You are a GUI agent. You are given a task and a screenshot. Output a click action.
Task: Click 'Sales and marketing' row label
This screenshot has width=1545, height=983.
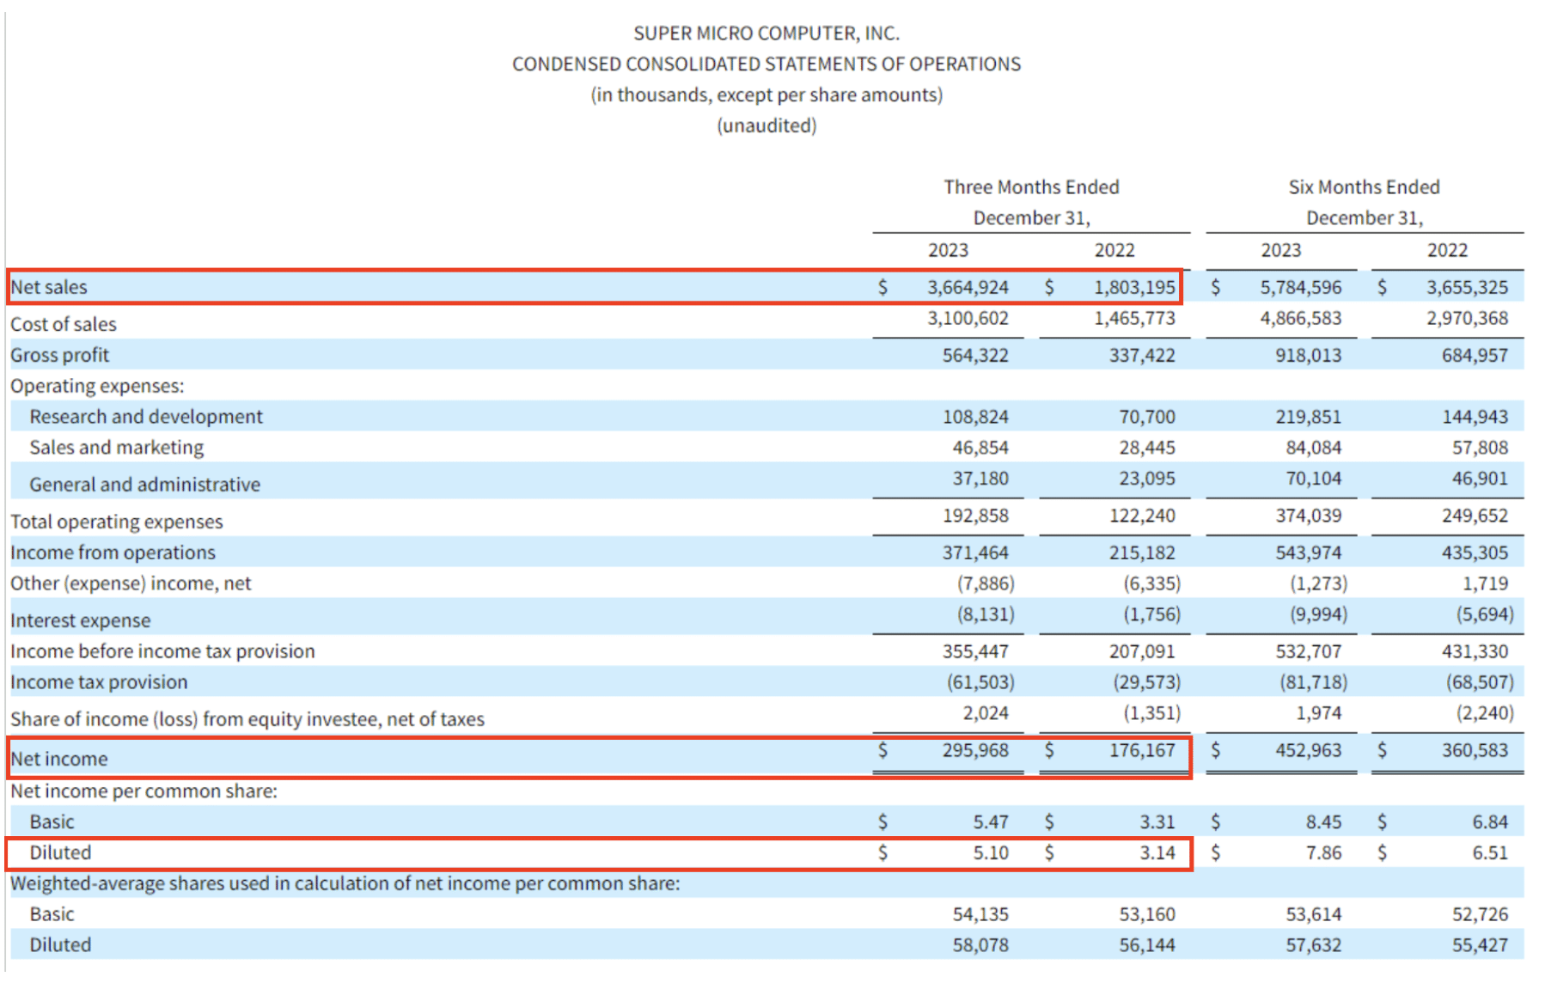point(117,448)
